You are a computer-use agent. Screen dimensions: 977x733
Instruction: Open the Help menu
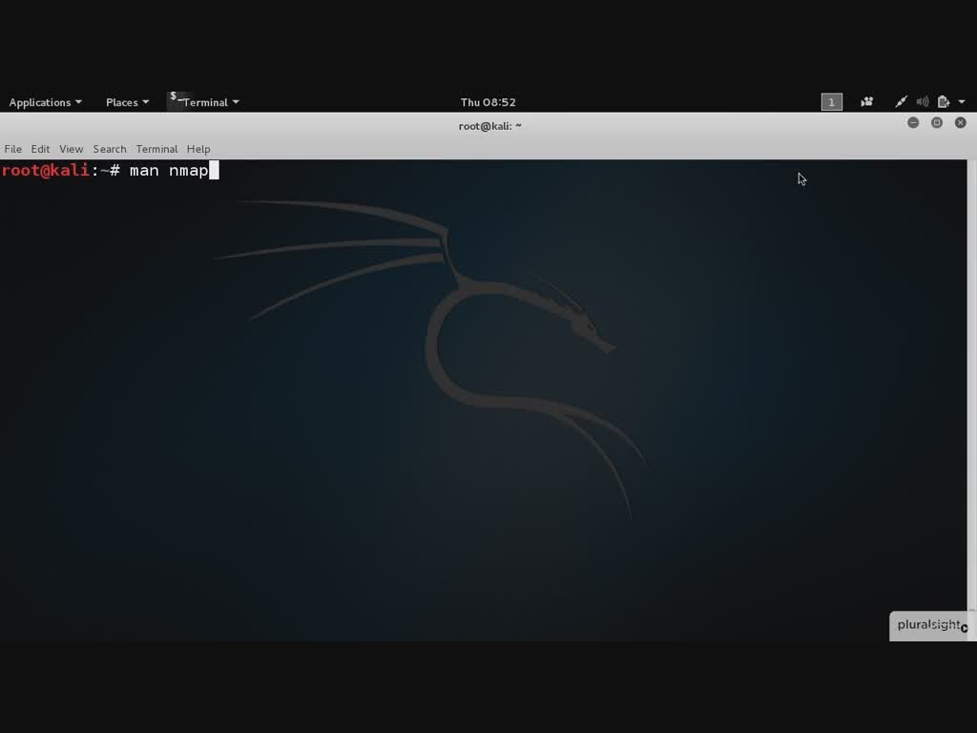tap(198, 149)
